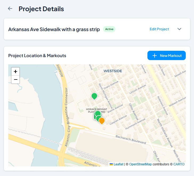Click the plus icon in New Markout
This screenshot has height=176, width=194.
point(154,56)
